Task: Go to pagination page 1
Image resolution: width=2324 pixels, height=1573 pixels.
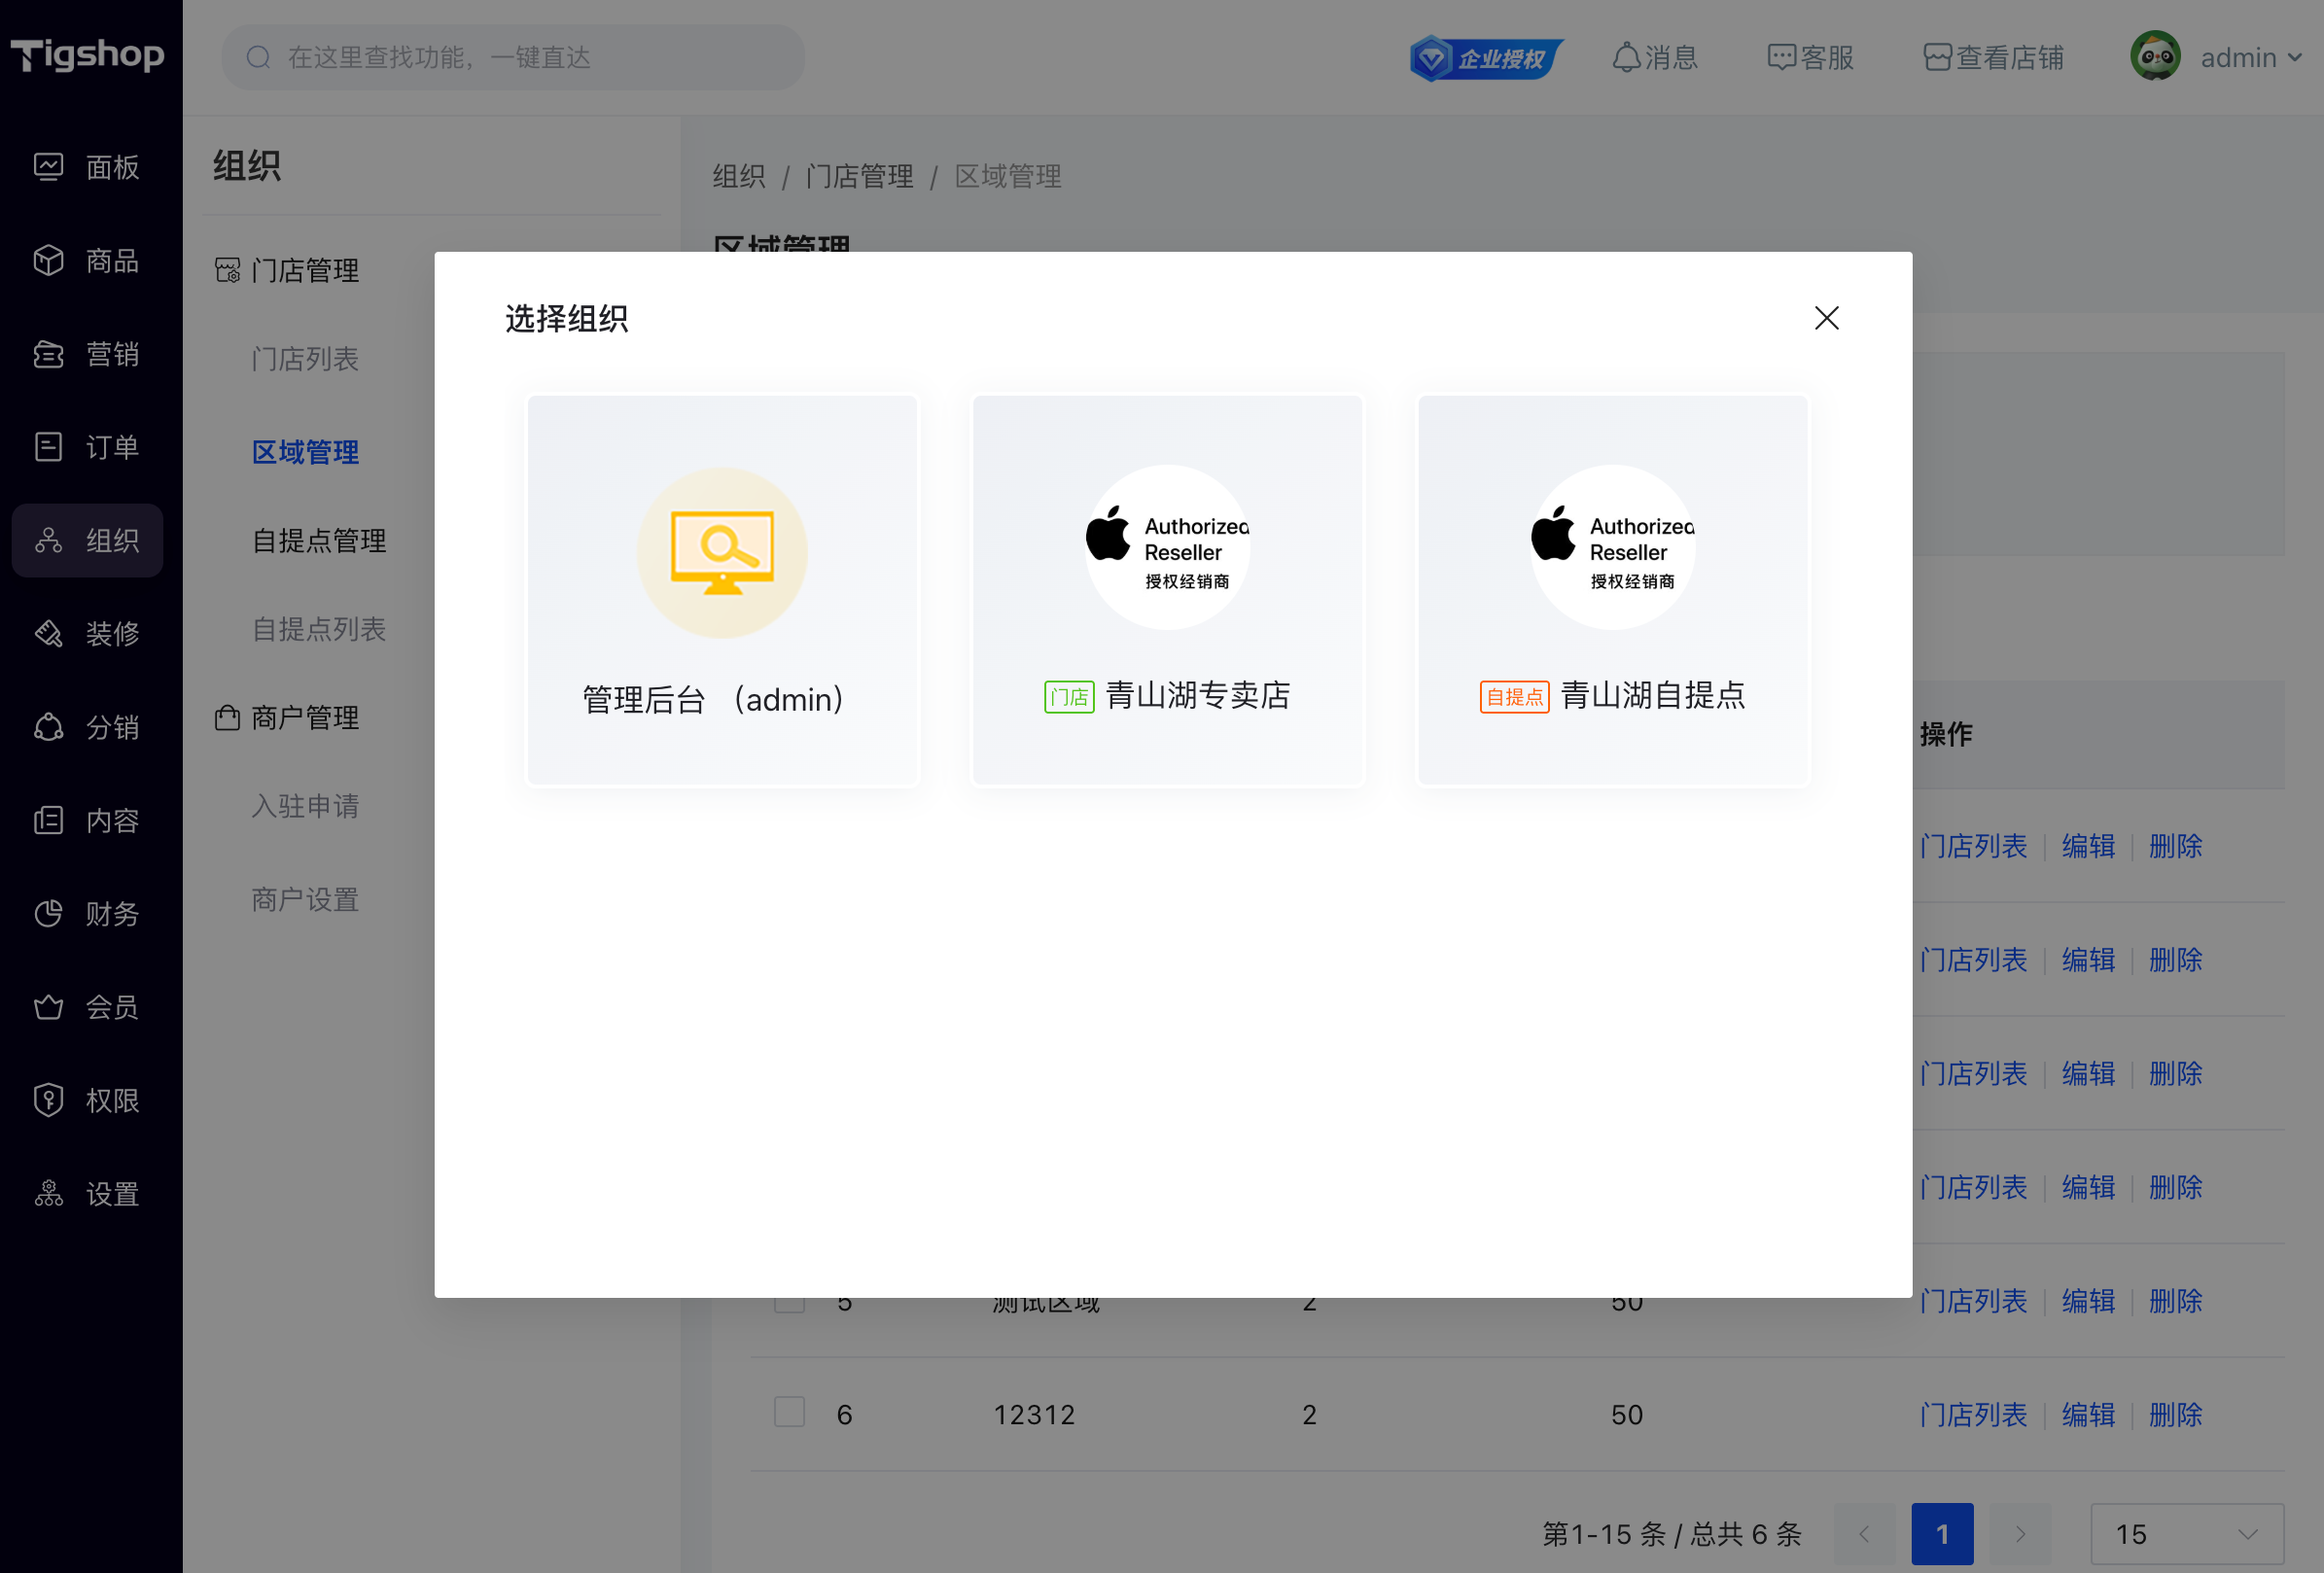Action: click(x=1942, y=1533)
